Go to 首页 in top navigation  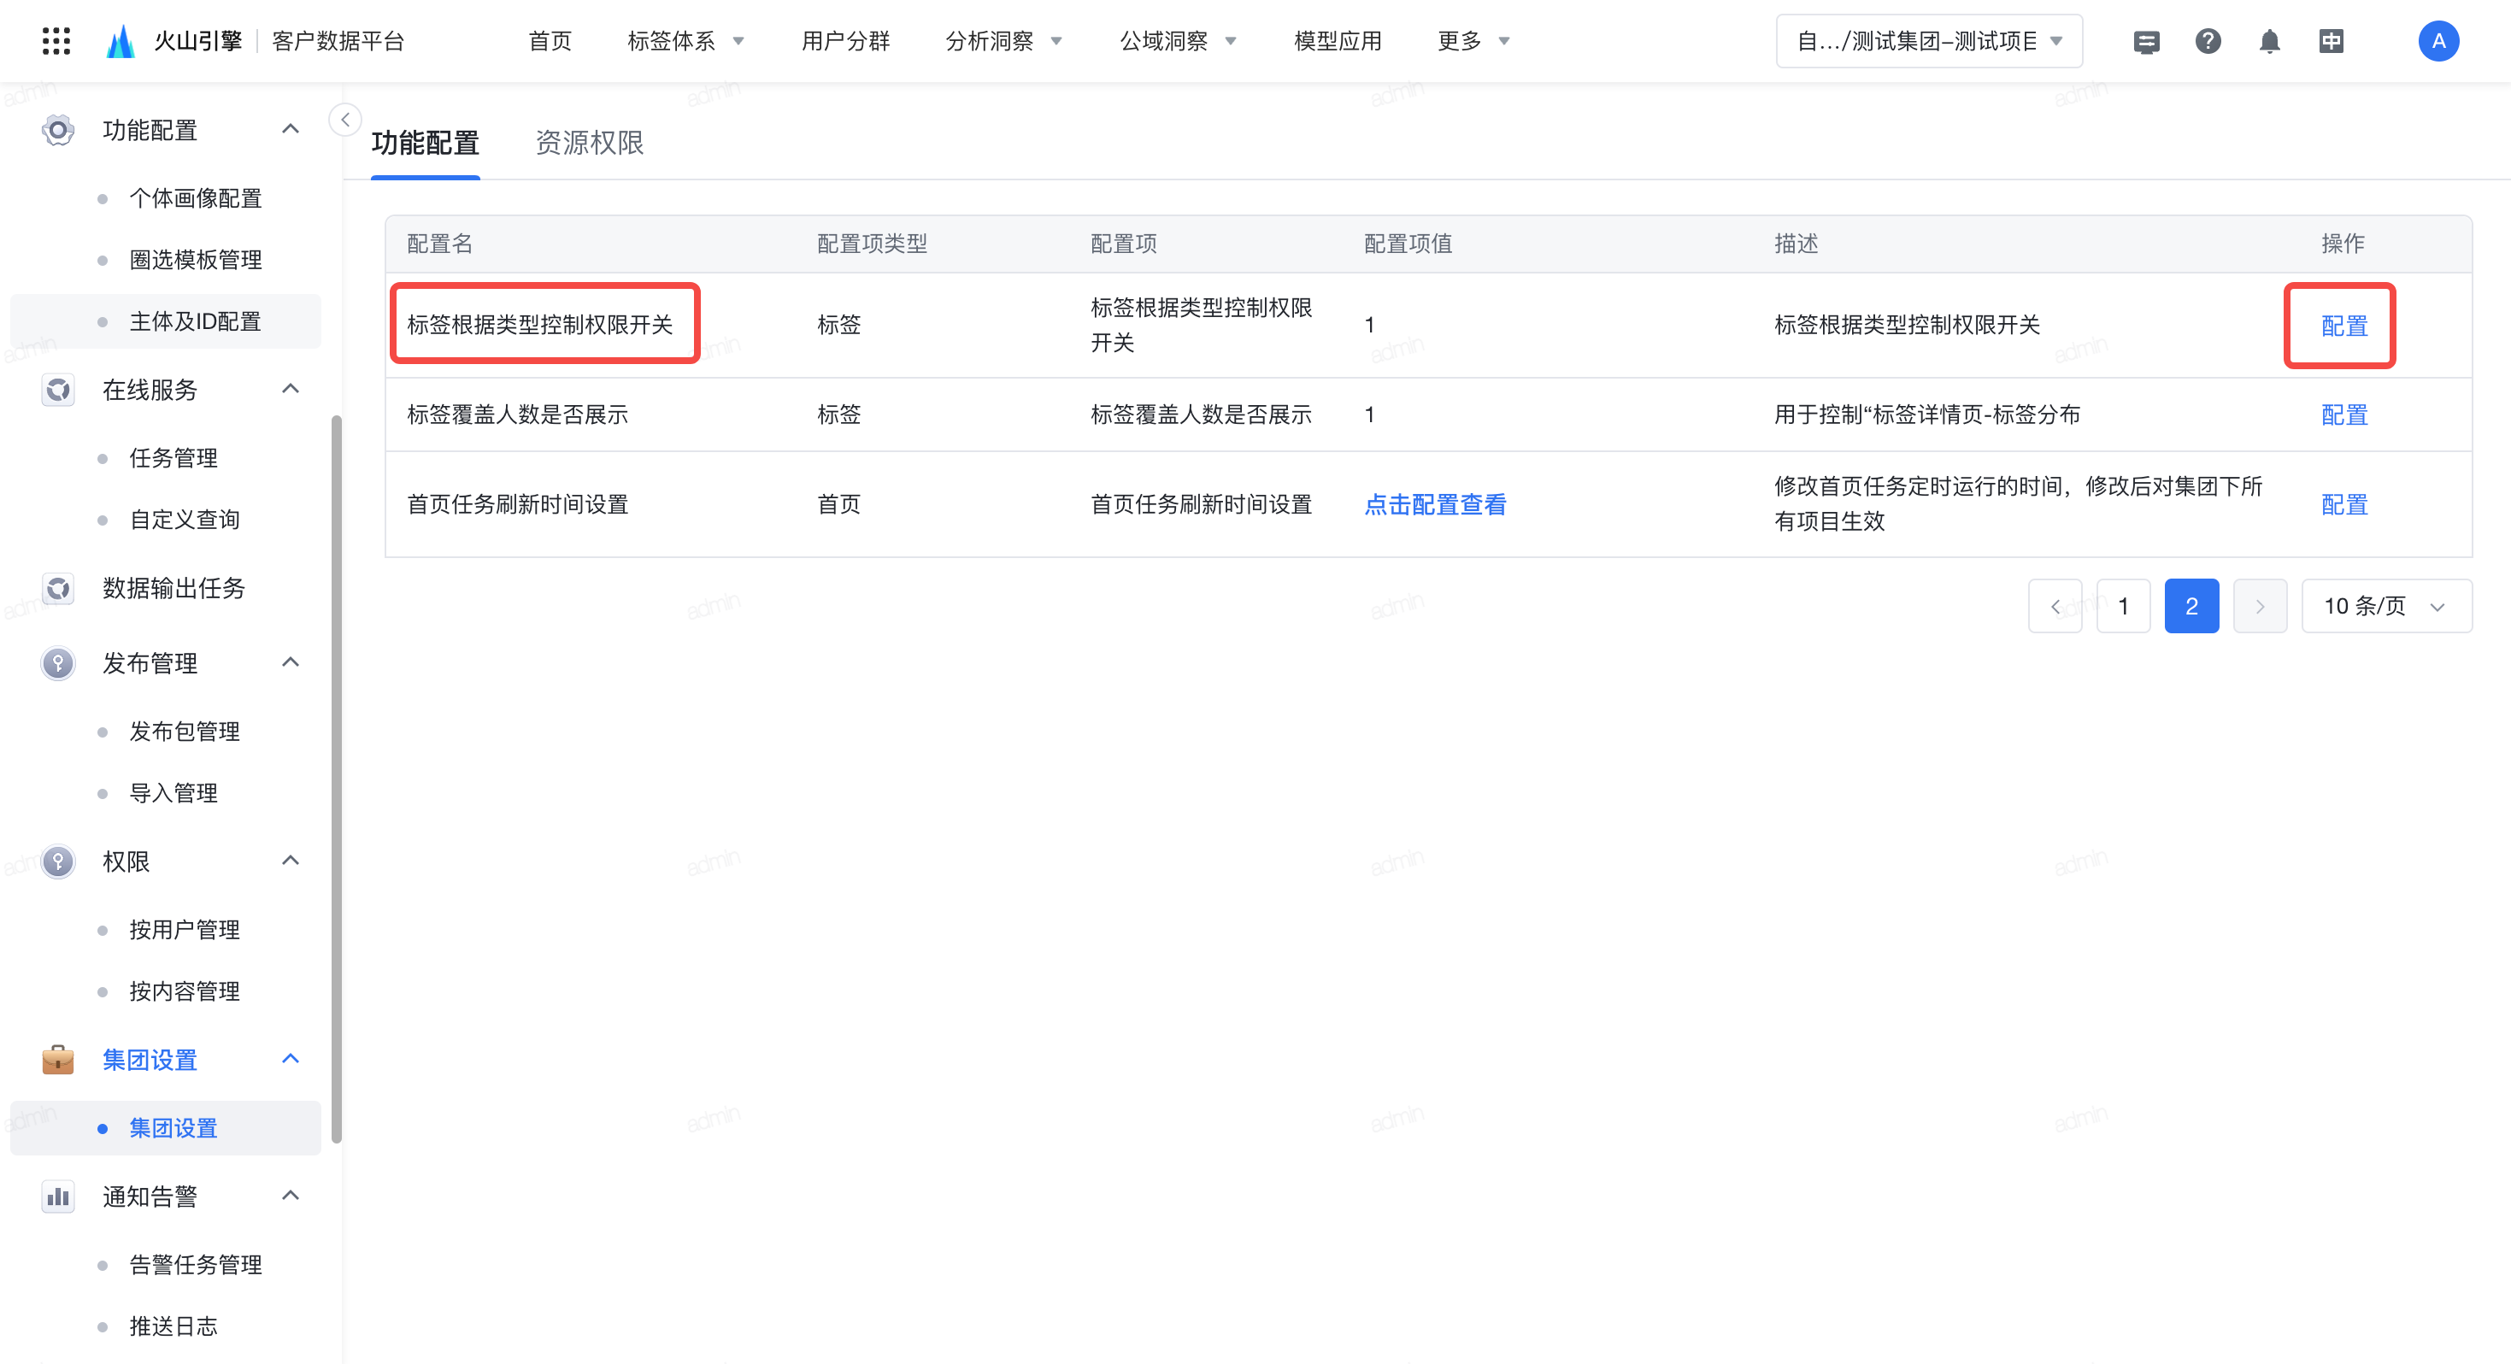[x=550, y=41]
